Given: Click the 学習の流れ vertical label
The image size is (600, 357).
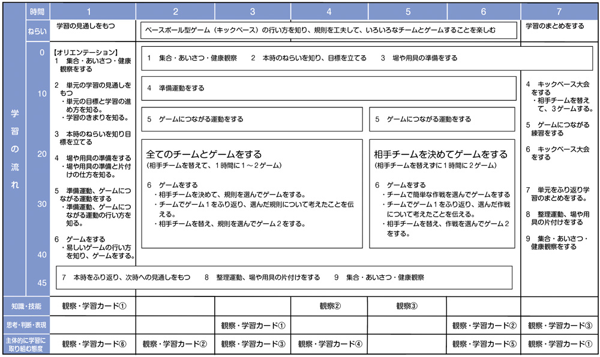Looking at the screenshot, I should pos(14,150).
